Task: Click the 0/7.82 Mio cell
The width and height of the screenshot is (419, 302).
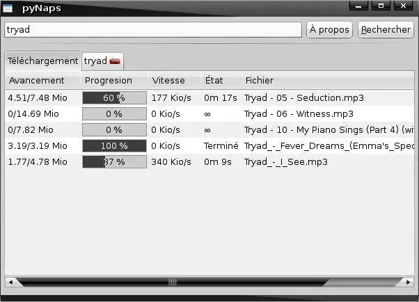Action: (x=31, y=130)
